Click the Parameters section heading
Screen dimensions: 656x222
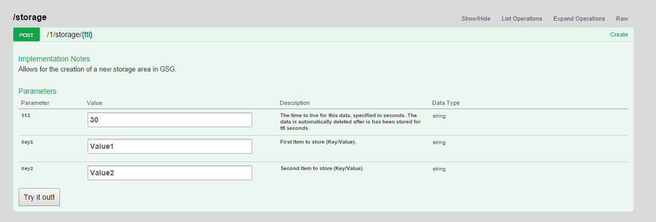tap(37, 91)
